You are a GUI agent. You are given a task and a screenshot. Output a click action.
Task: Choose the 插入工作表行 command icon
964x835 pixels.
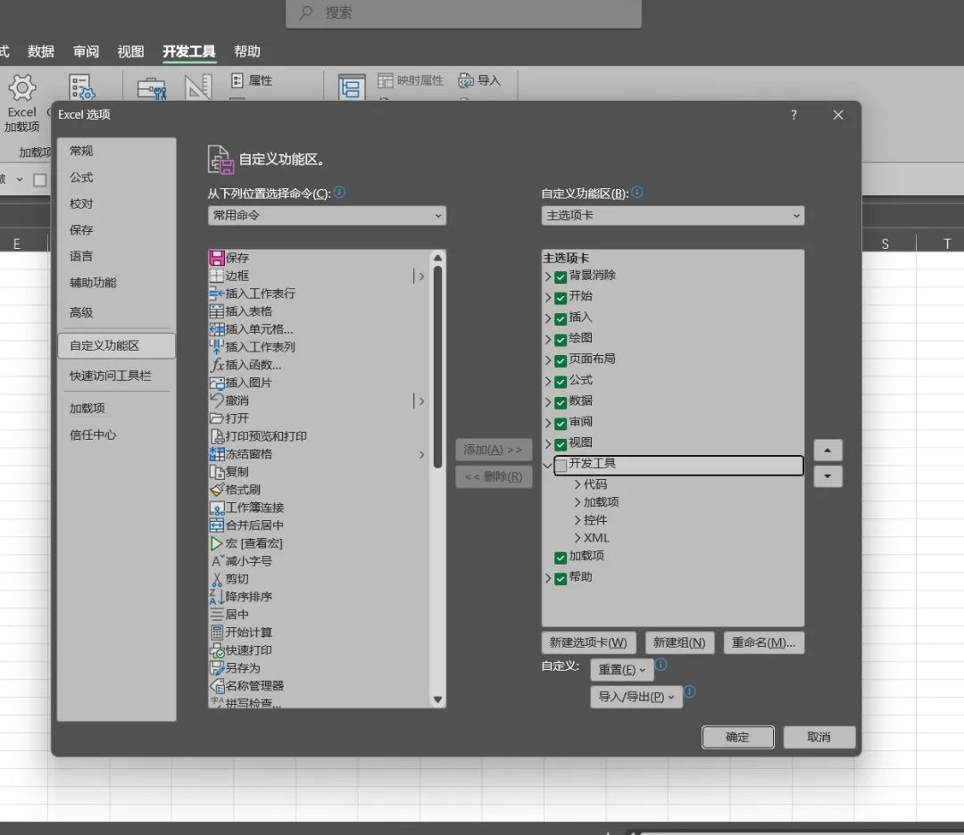(x=217, y=293)
